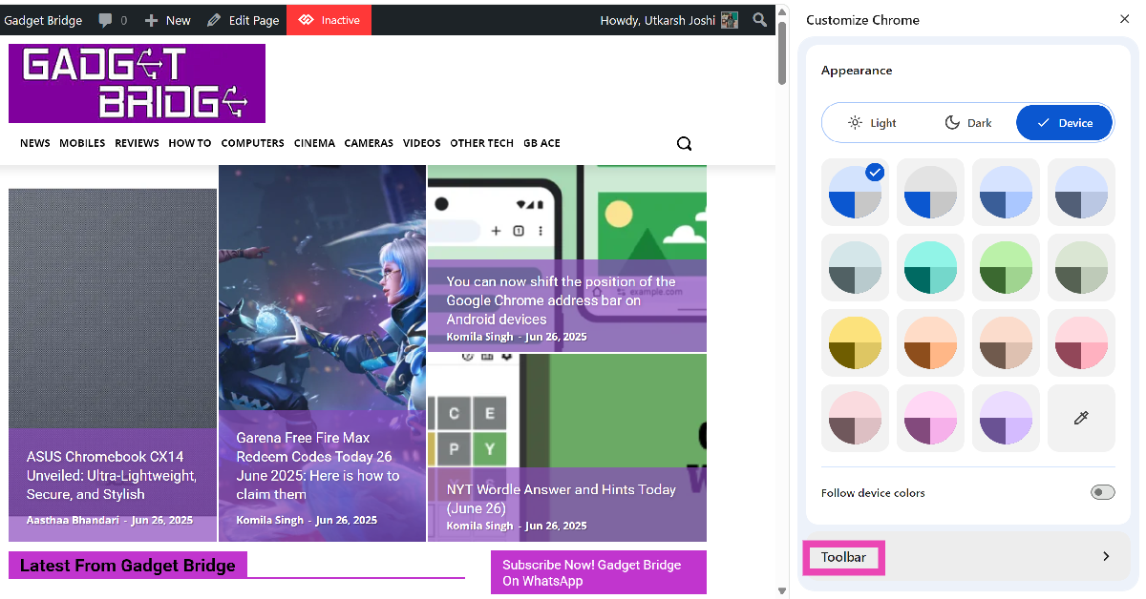Click author Aasthaa Bhandari link
The image size is (1146, 599).
pos(73,520)
